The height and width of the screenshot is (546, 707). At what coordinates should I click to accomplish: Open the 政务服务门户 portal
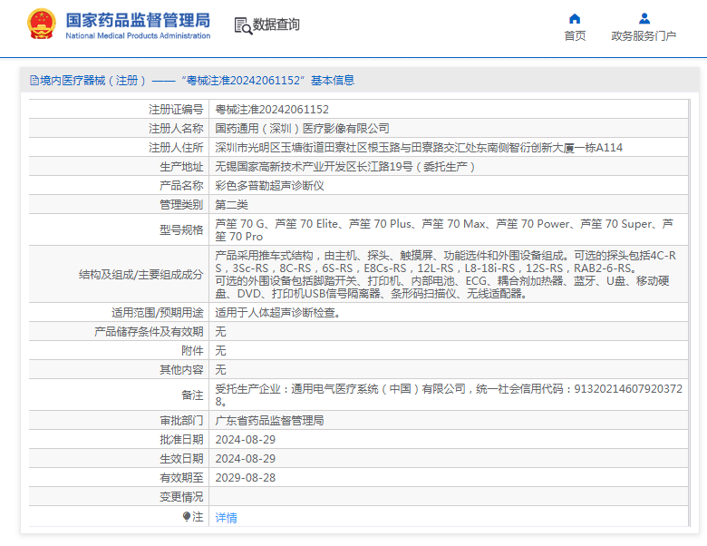(644, 36)
